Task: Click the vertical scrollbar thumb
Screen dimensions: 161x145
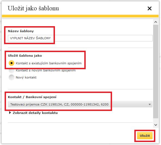Action: click(156, 71)
